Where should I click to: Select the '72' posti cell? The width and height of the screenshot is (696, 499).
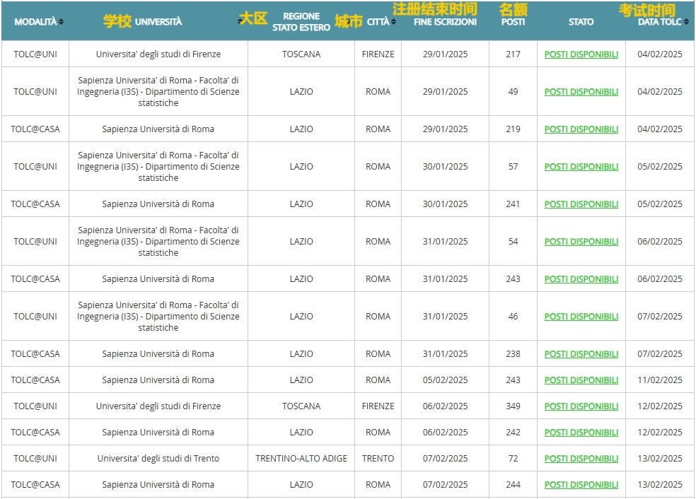click(x=513, y=459)
